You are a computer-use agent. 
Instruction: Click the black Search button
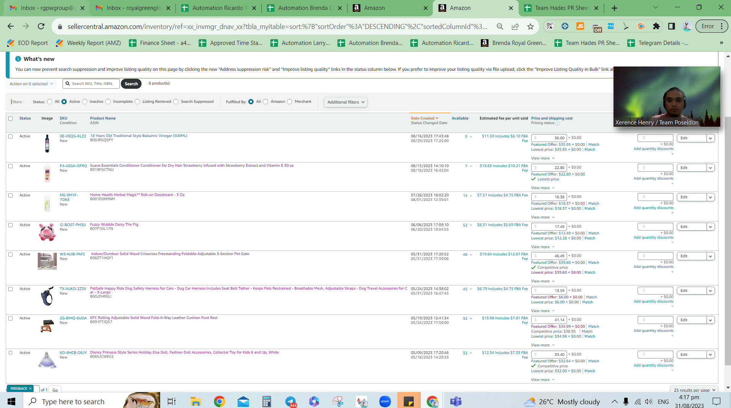point(131,84)
